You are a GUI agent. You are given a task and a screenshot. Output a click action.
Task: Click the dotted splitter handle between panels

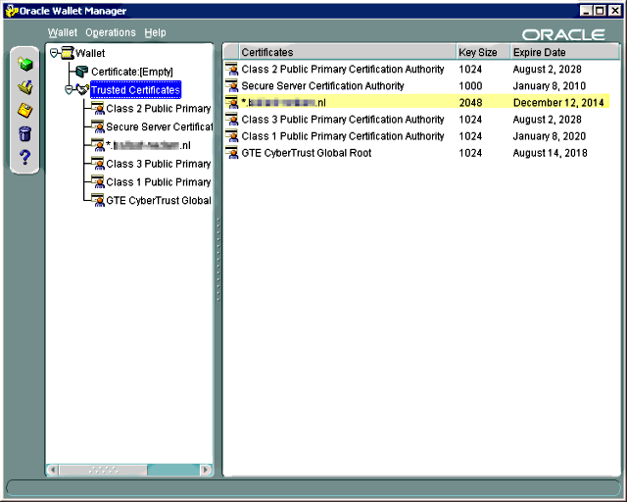tap(217, 260)
